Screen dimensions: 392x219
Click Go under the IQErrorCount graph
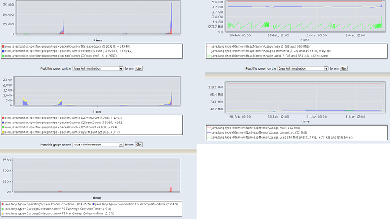(139, 144)
